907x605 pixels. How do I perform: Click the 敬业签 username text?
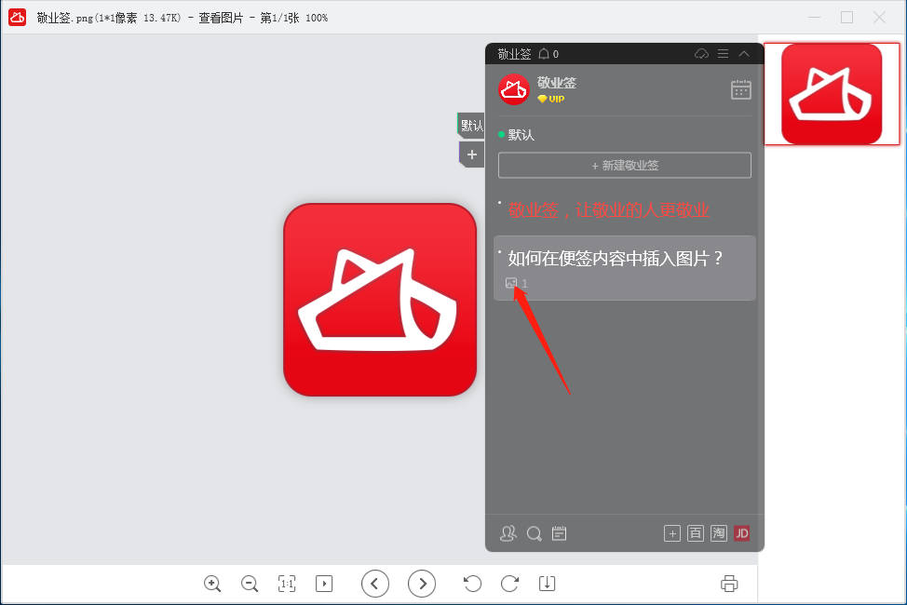pos(557,83)
